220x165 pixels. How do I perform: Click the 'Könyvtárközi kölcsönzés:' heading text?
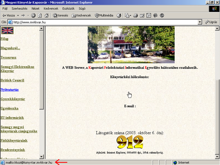[129, 77]
